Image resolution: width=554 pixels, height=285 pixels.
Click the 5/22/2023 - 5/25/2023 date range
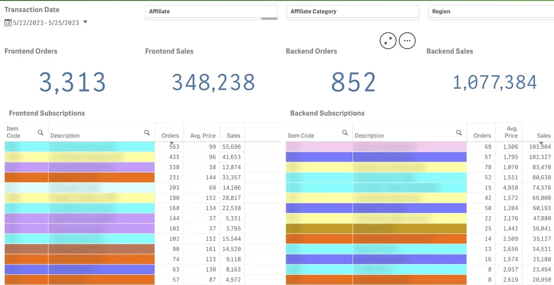click(x=46, y=23)
